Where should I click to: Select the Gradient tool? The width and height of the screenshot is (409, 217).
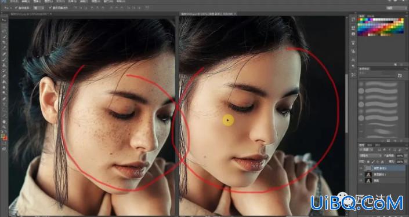(x=5, y=82)
